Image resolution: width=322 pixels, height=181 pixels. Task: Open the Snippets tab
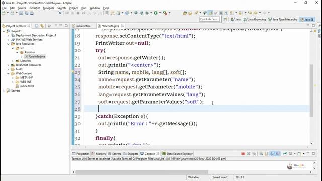(131, 154)
